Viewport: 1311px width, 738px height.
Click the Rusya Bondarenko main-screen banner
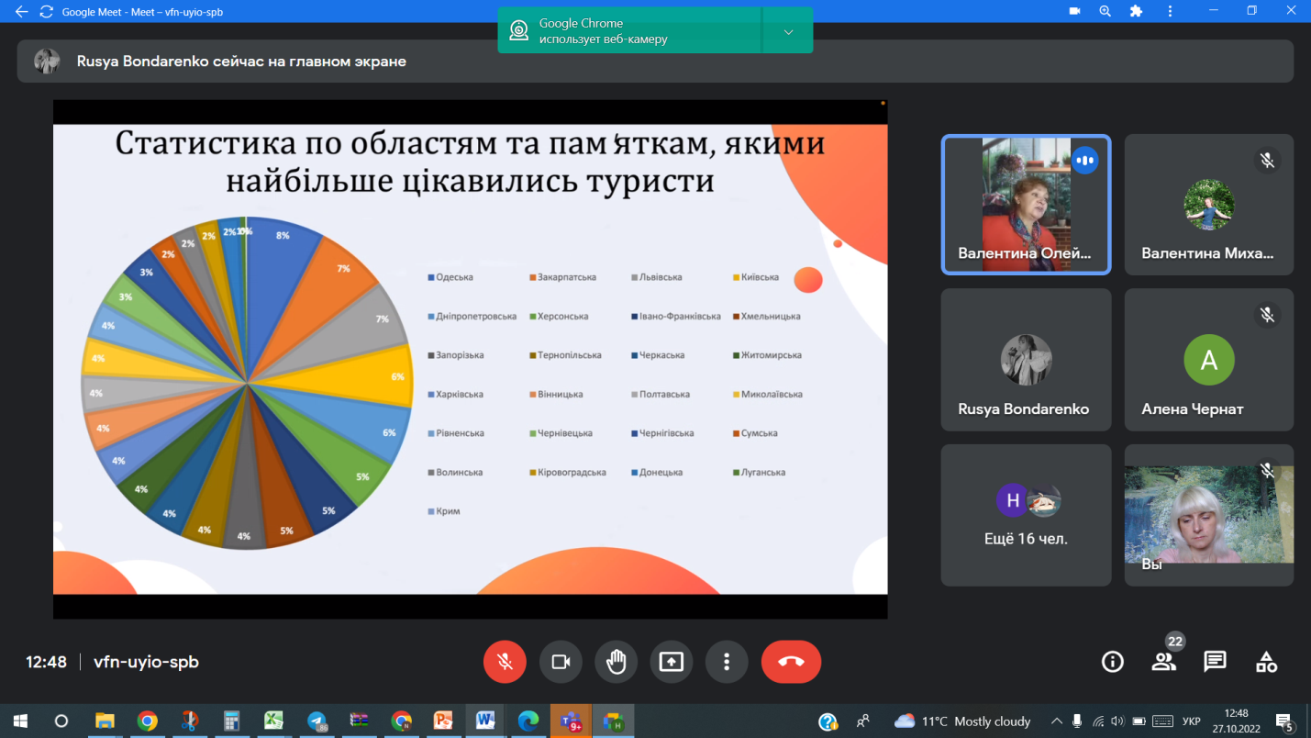tap(655, 61)
